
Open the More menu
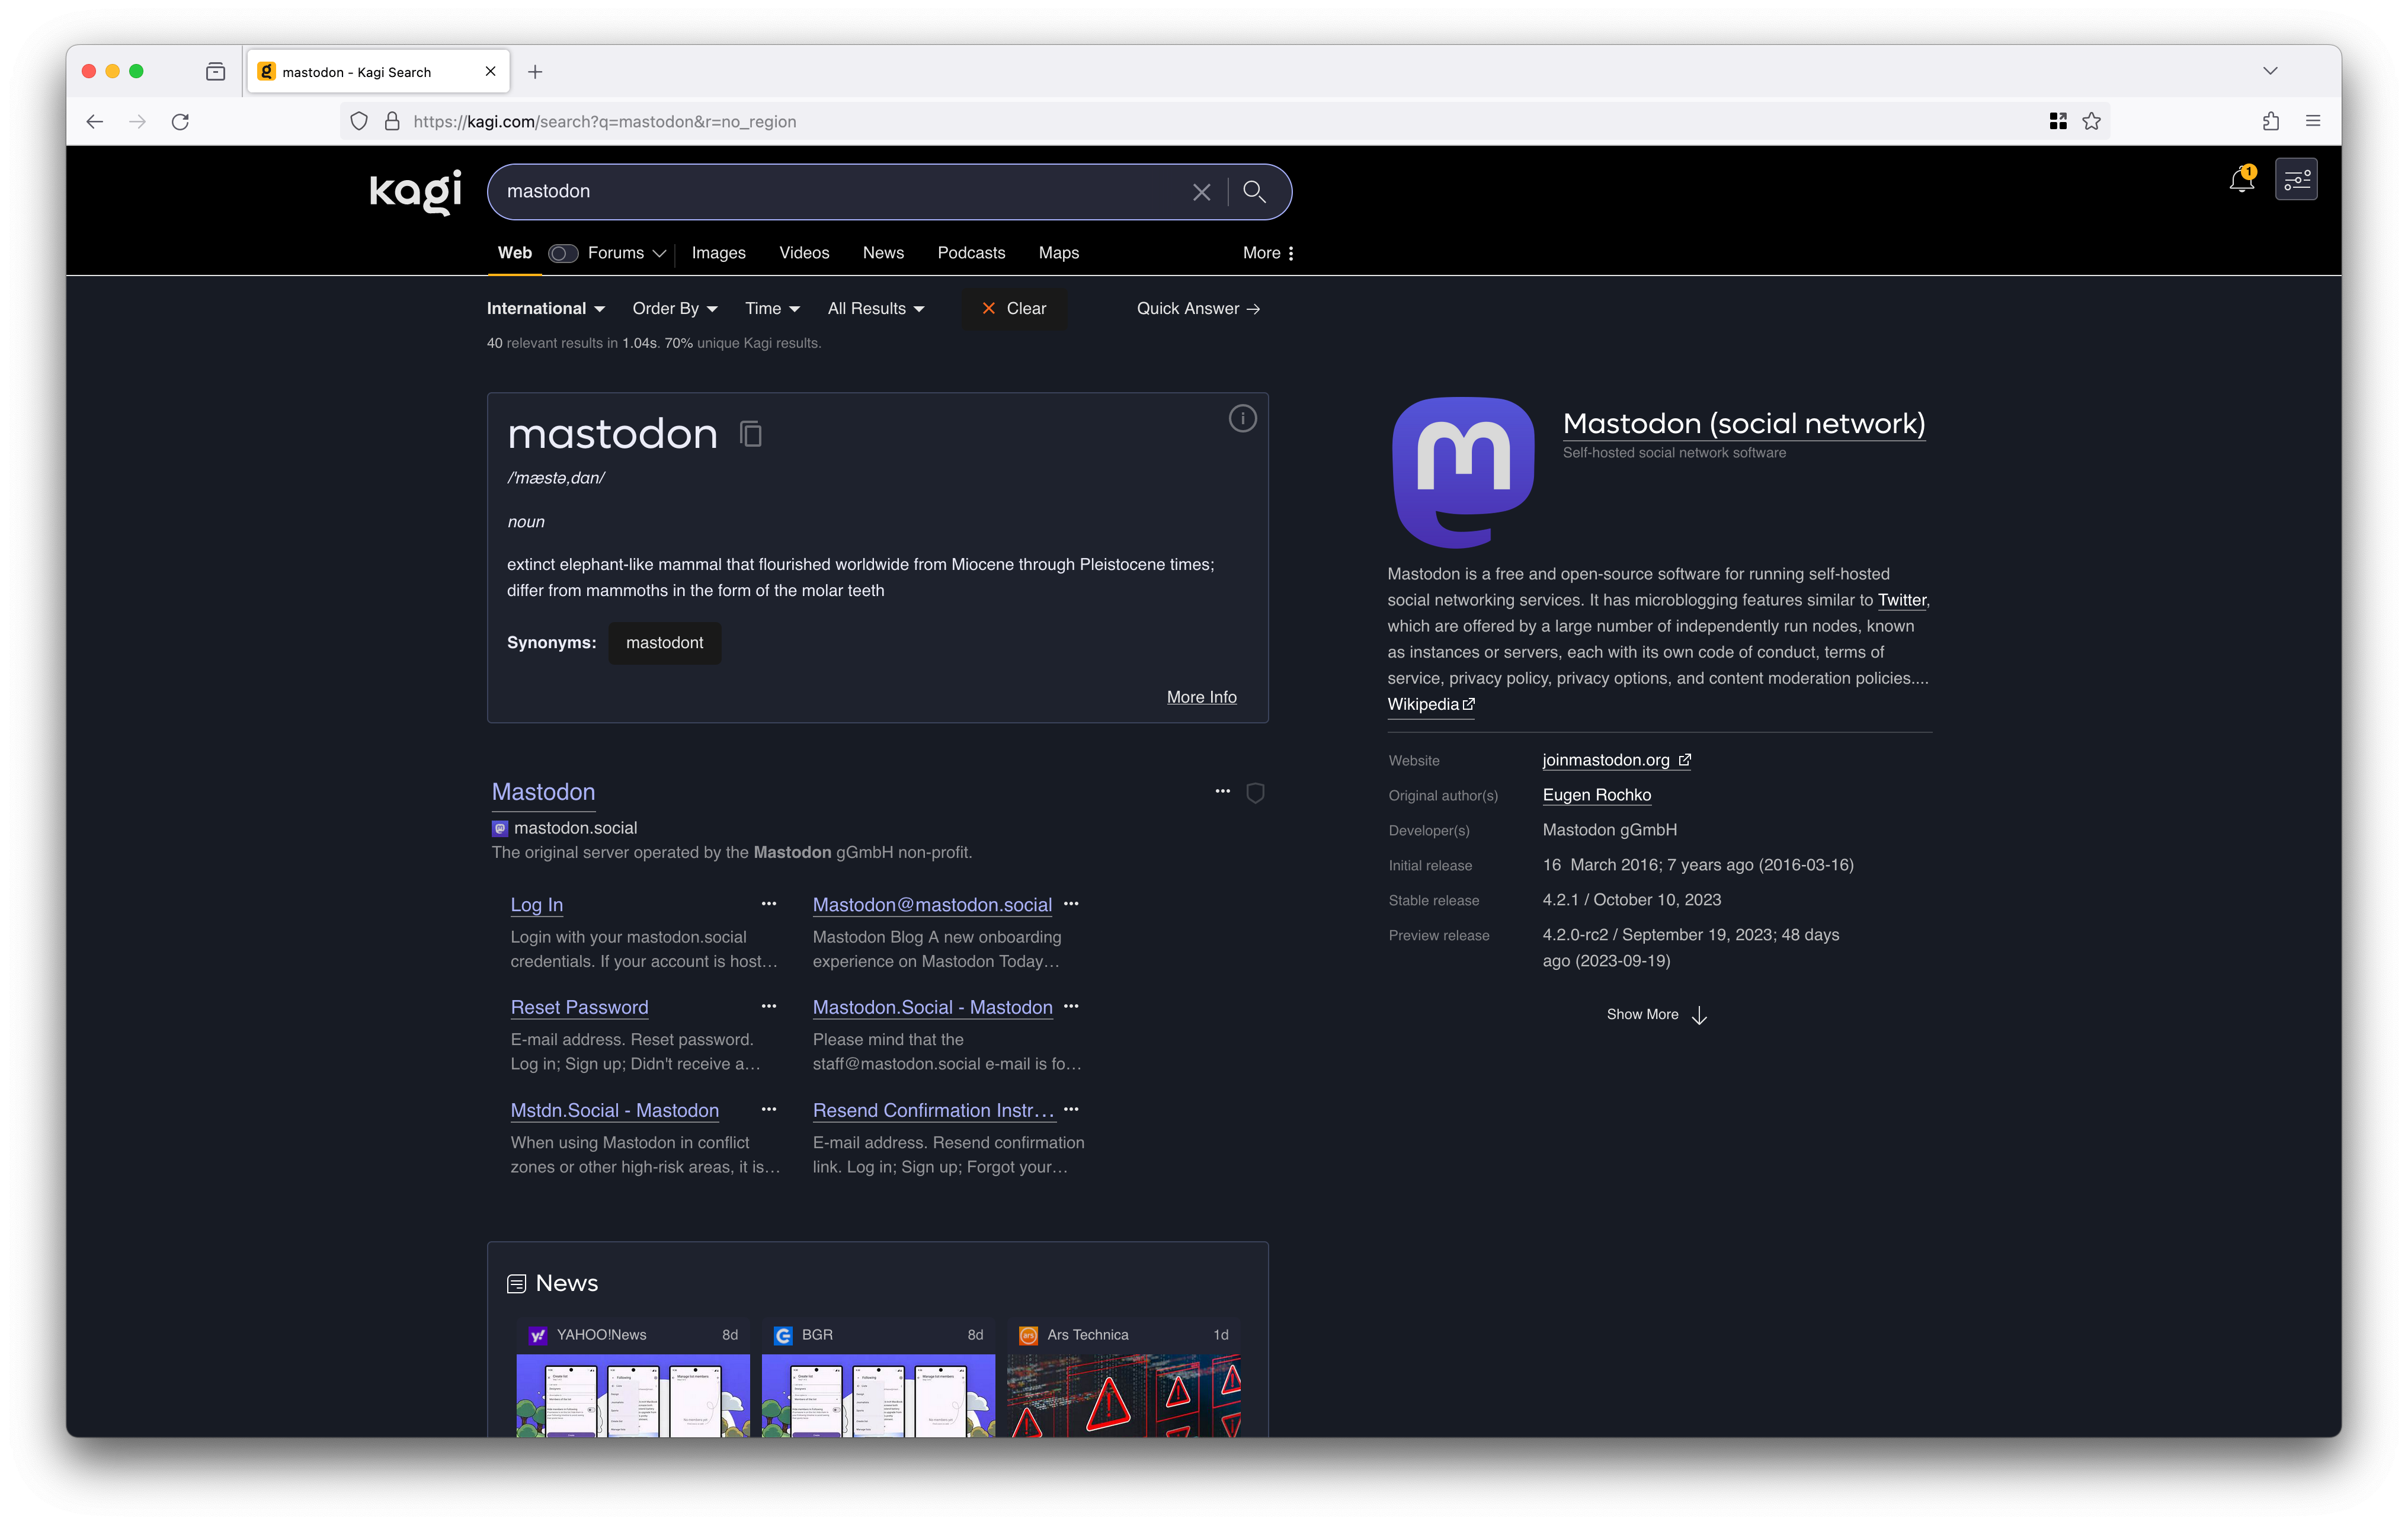click(1268, 254)
